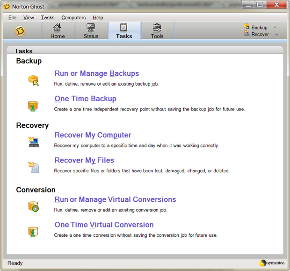The height and width of the screenshot is (271, 290).
Task: Open Run or Manage Virtual Conversions link
Action: point(115,199)
